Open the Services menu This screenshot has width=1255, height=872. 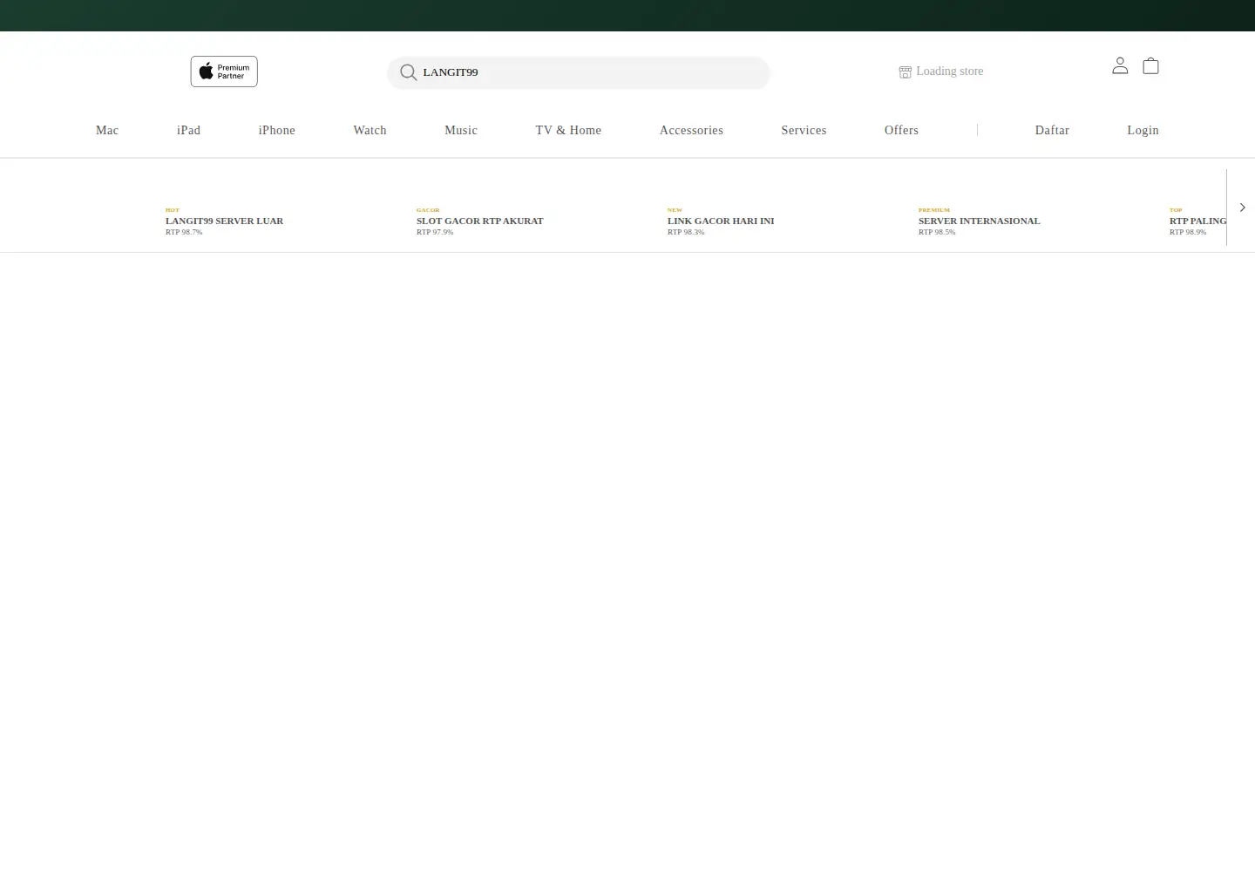click(x=804, y=130)
